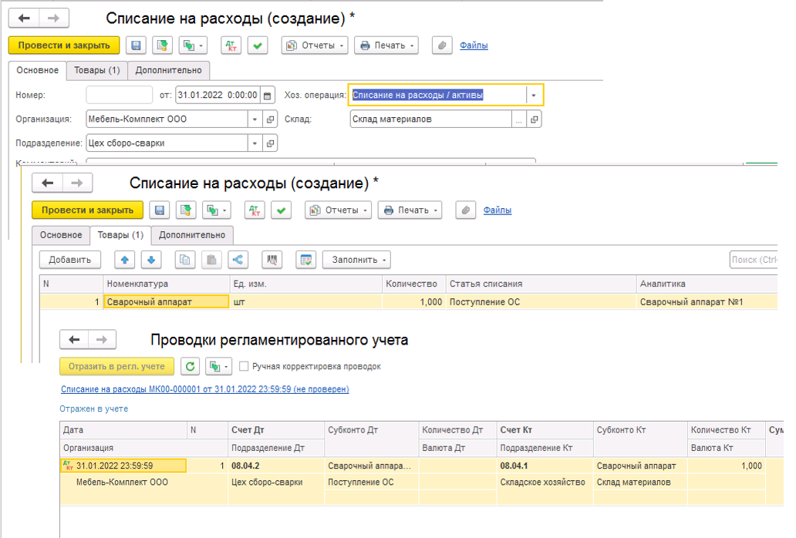Click post document icon in top window
Viewport: 796px width, 538px height.
[x=163, y=45]
